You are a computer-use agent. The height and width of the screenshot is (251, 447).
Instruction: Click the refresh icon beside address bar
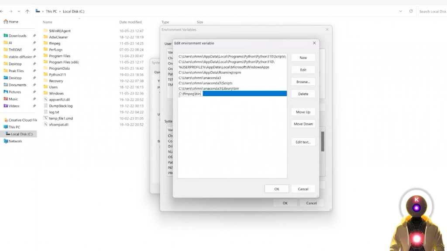click(411, 11)
